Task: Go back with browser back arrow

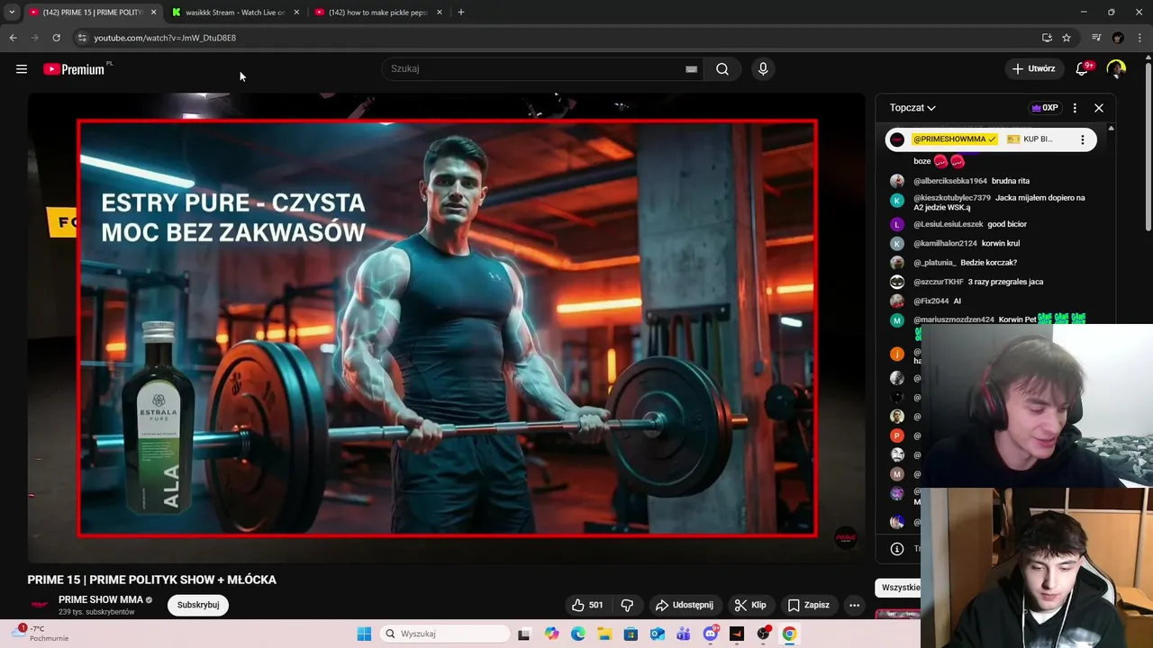Action: pyautogui.click(x=13, y=38)
